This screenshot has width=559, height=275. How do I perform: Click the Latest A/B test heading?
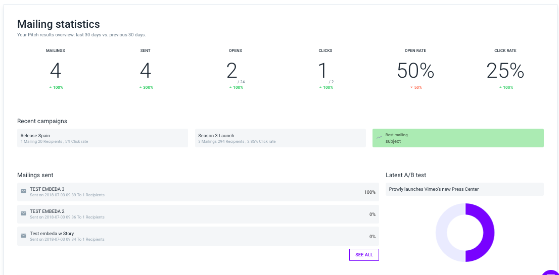point(406,175)
